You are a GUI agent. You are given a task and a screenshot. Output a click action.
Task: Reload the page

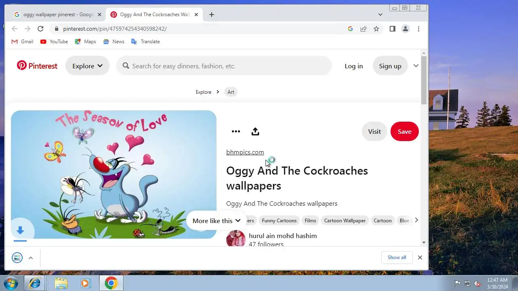(40, 29)
